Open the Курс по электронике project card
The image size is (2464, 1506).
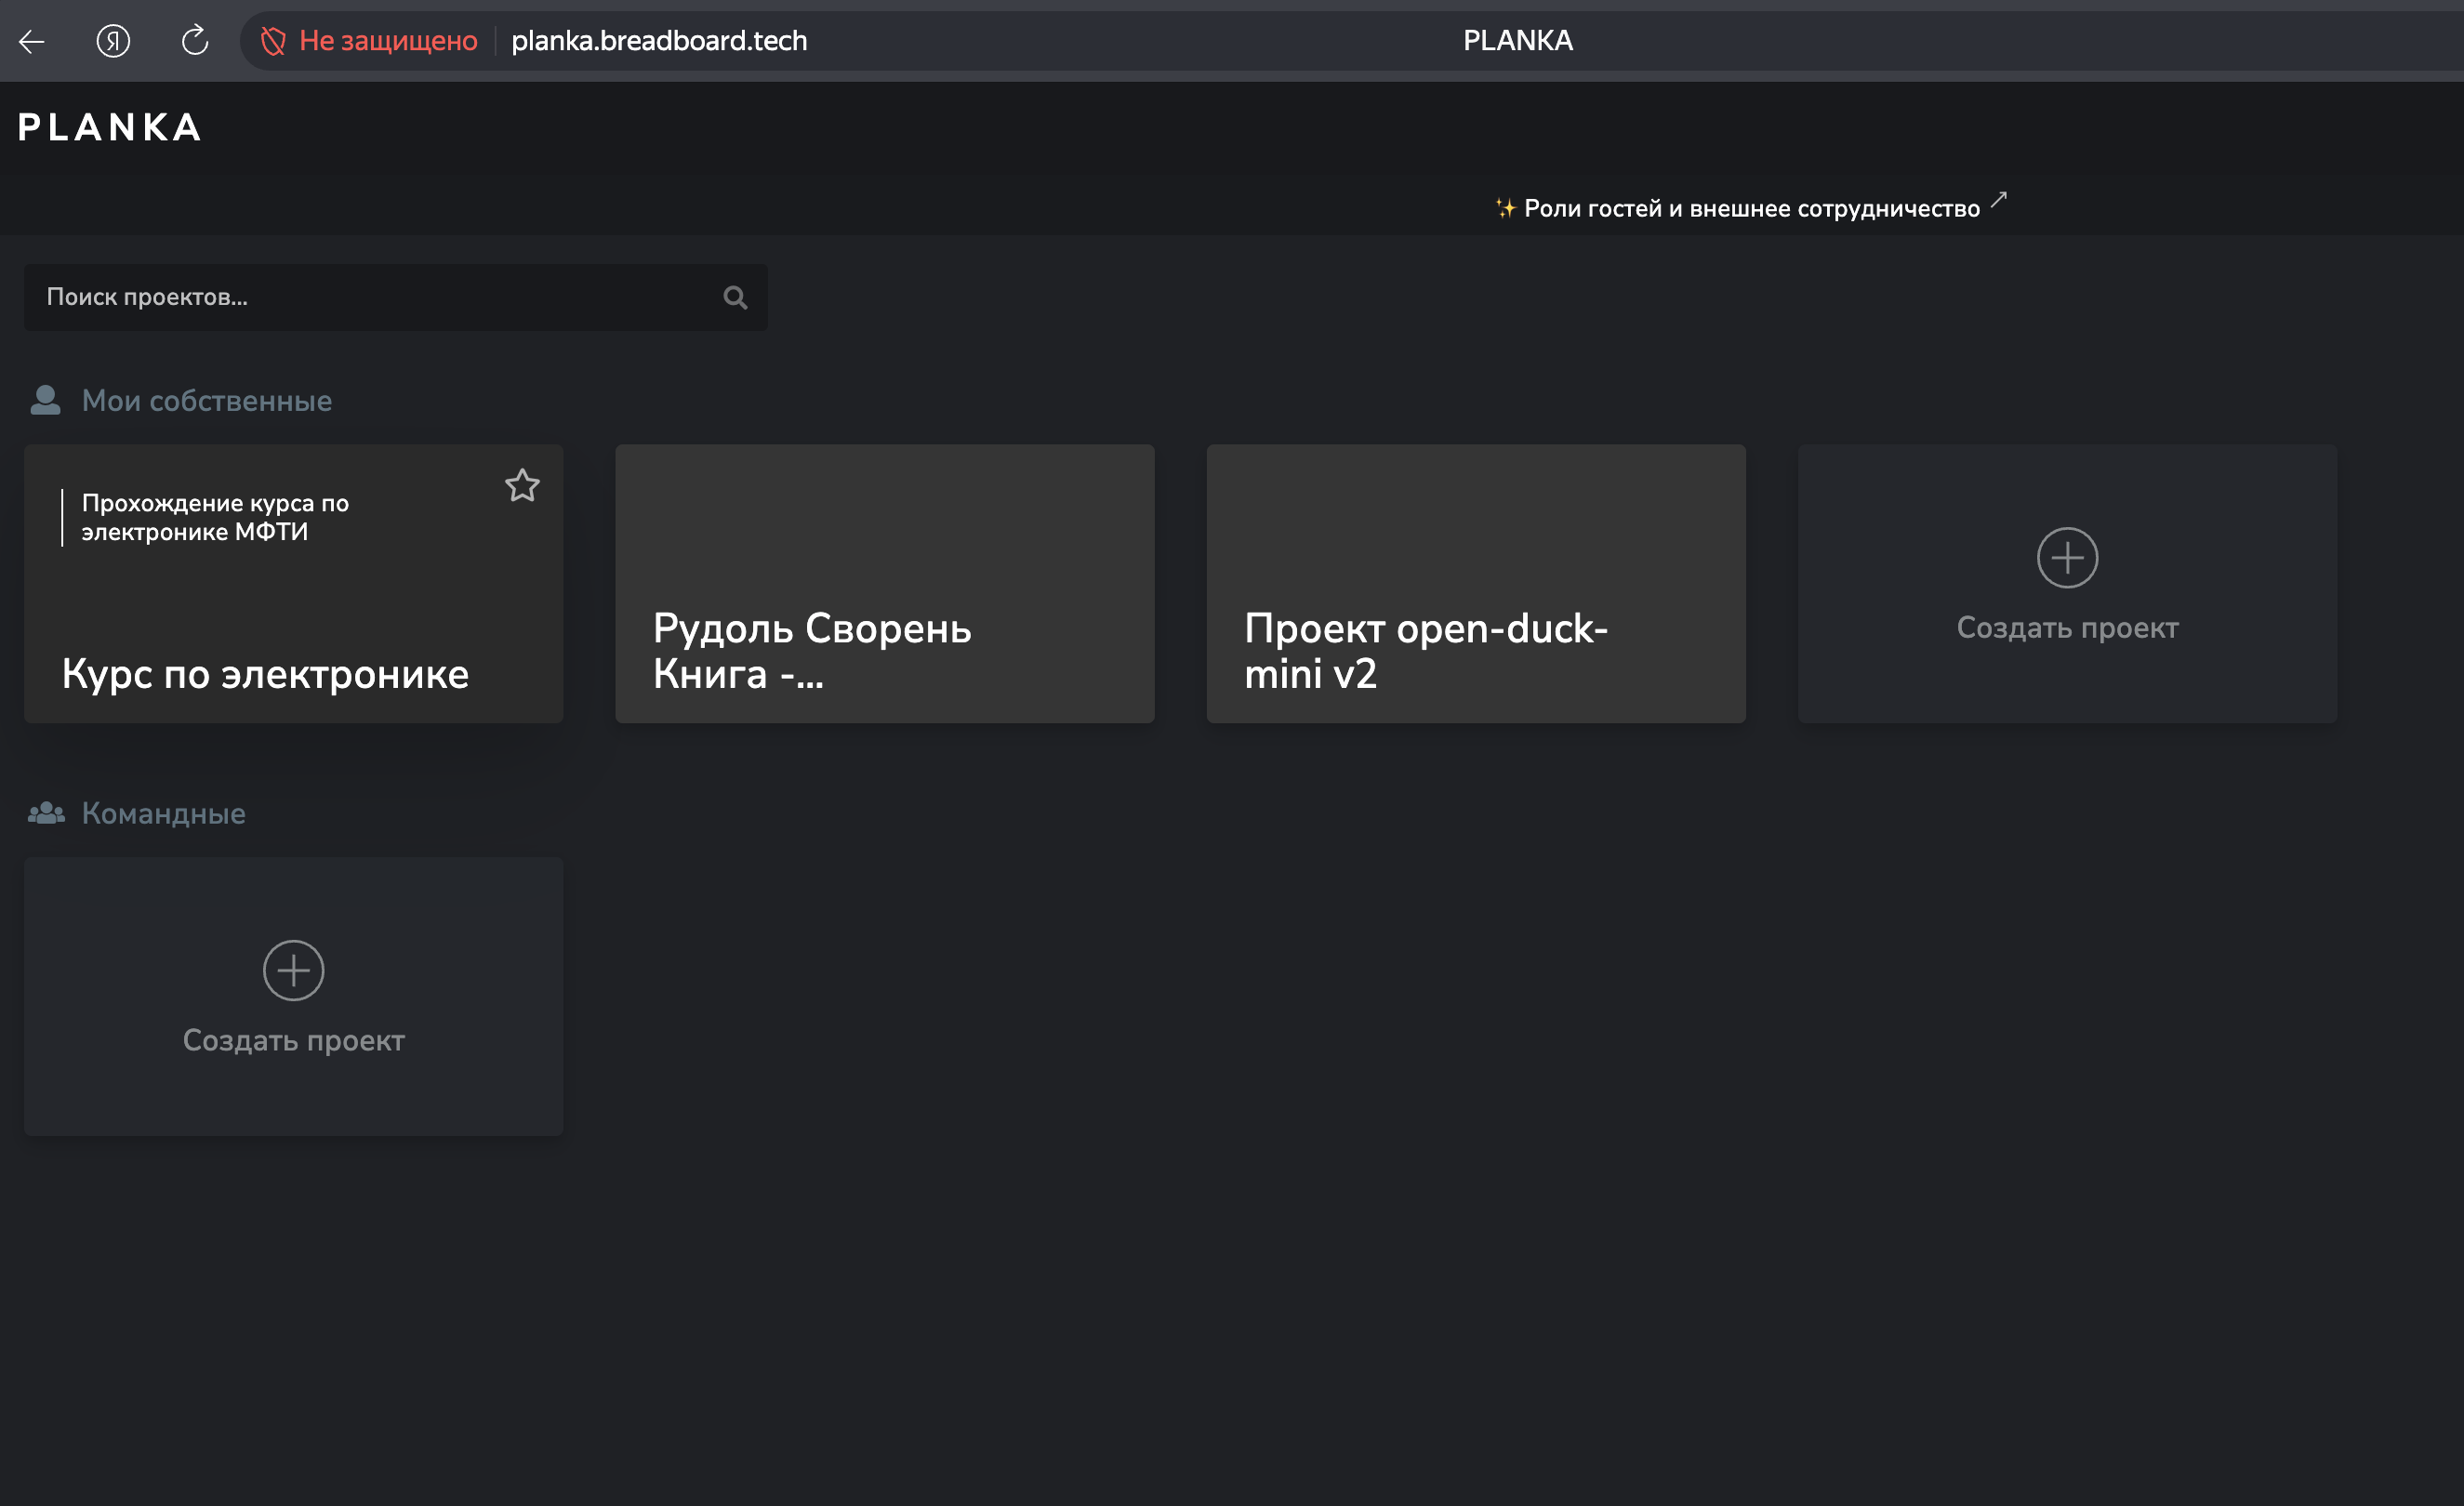[293, 583]
